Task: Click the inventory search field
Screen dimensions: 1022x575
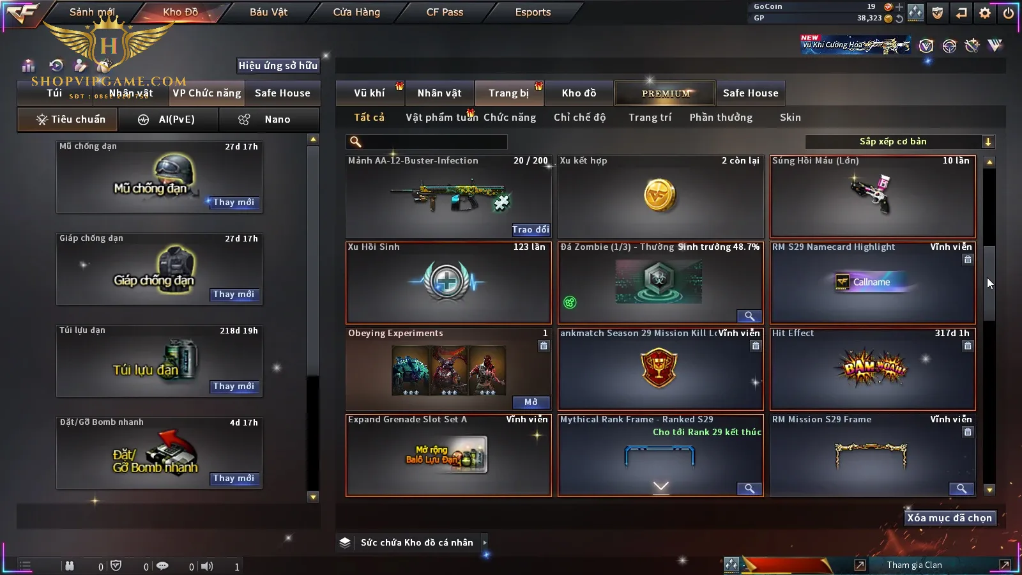Action: 427,142
